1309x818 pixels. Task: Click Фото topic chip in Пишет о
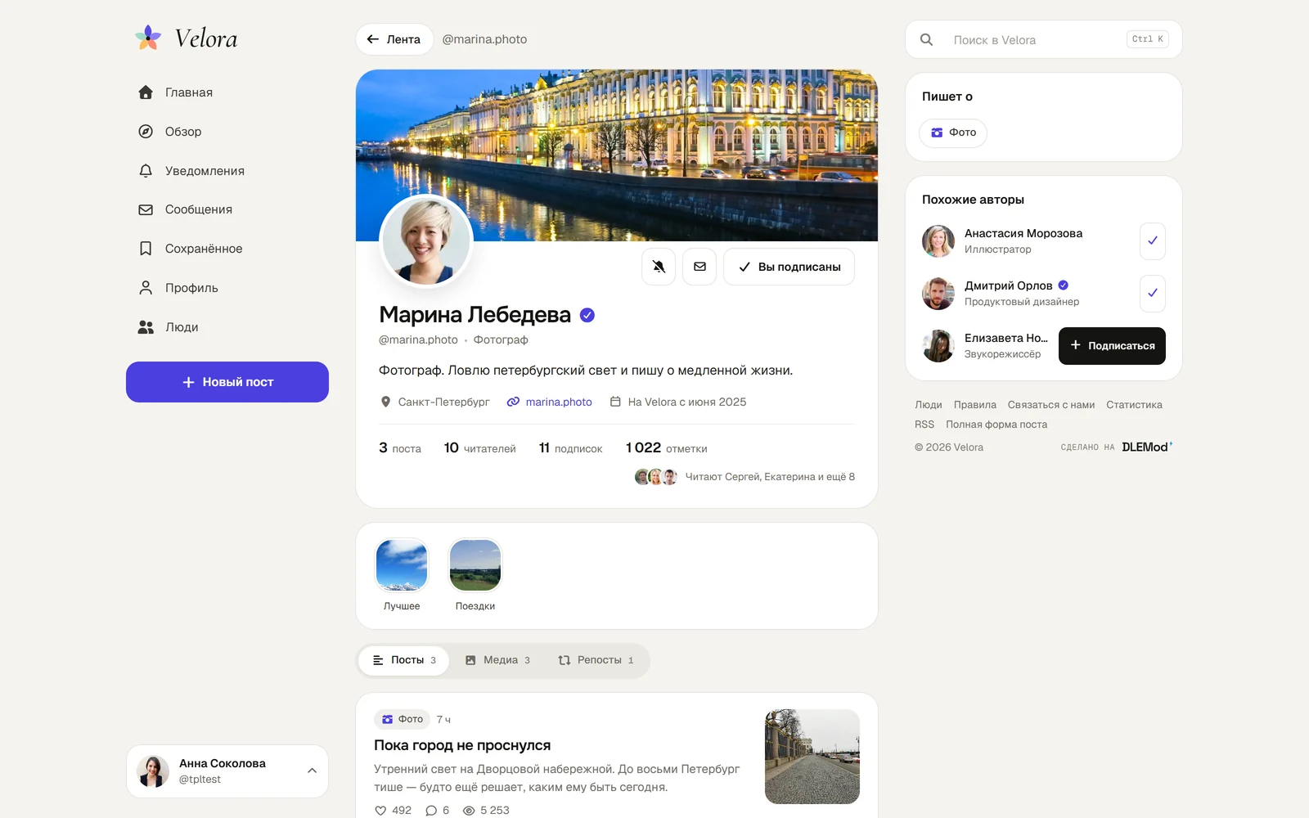[x=953, y=133]
